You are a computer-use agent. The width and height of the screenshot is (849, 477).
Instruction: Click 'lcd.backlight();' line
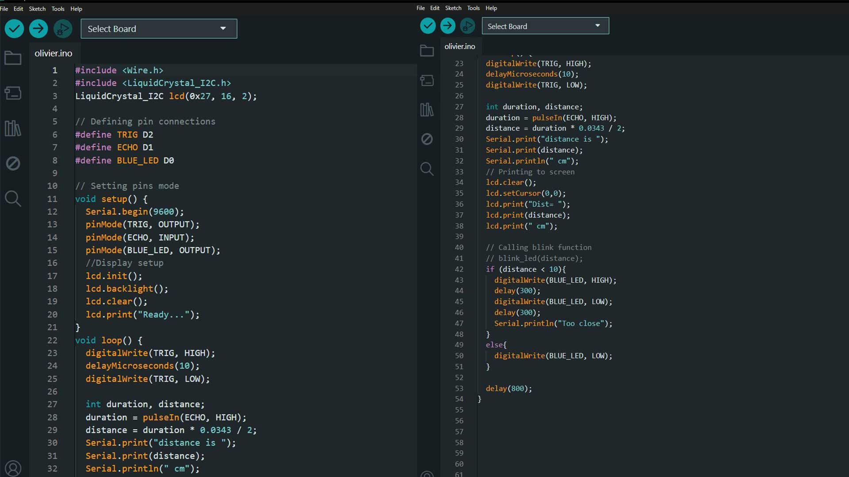pos(127,289)
